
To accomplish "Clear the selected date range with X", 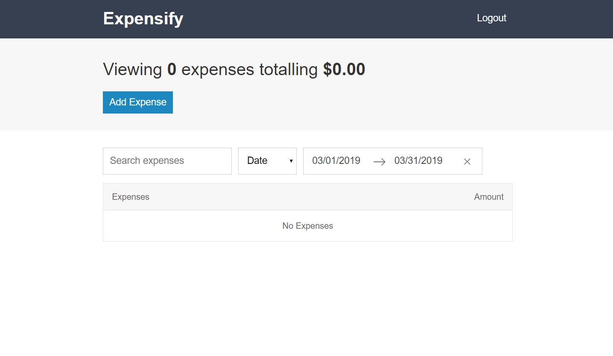I will pyautogui.click(x=467, y=161).
